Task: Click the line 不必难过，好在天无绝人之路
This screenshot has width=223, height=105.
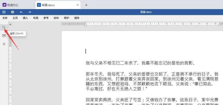Action: point(116,89)
